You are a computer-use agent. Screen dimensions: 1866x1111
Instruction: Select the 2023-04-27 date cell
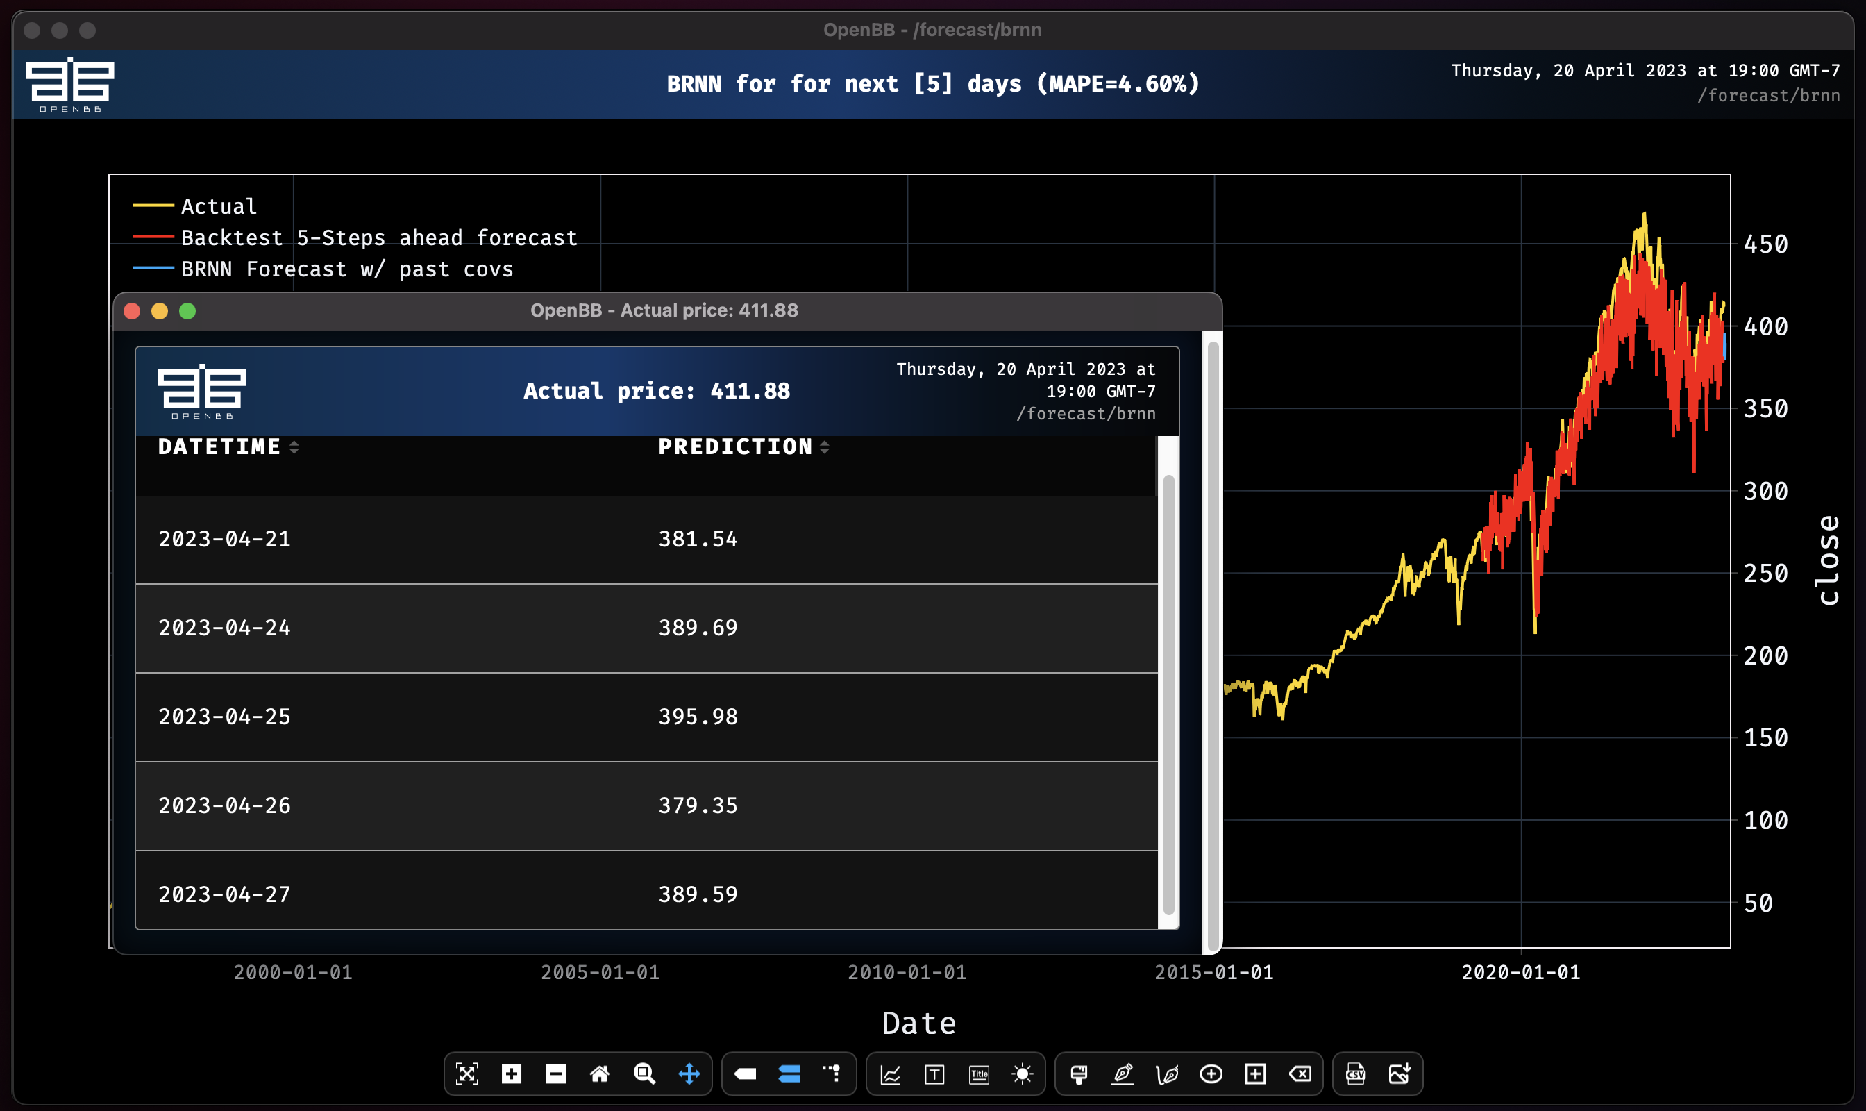point(224,894)
